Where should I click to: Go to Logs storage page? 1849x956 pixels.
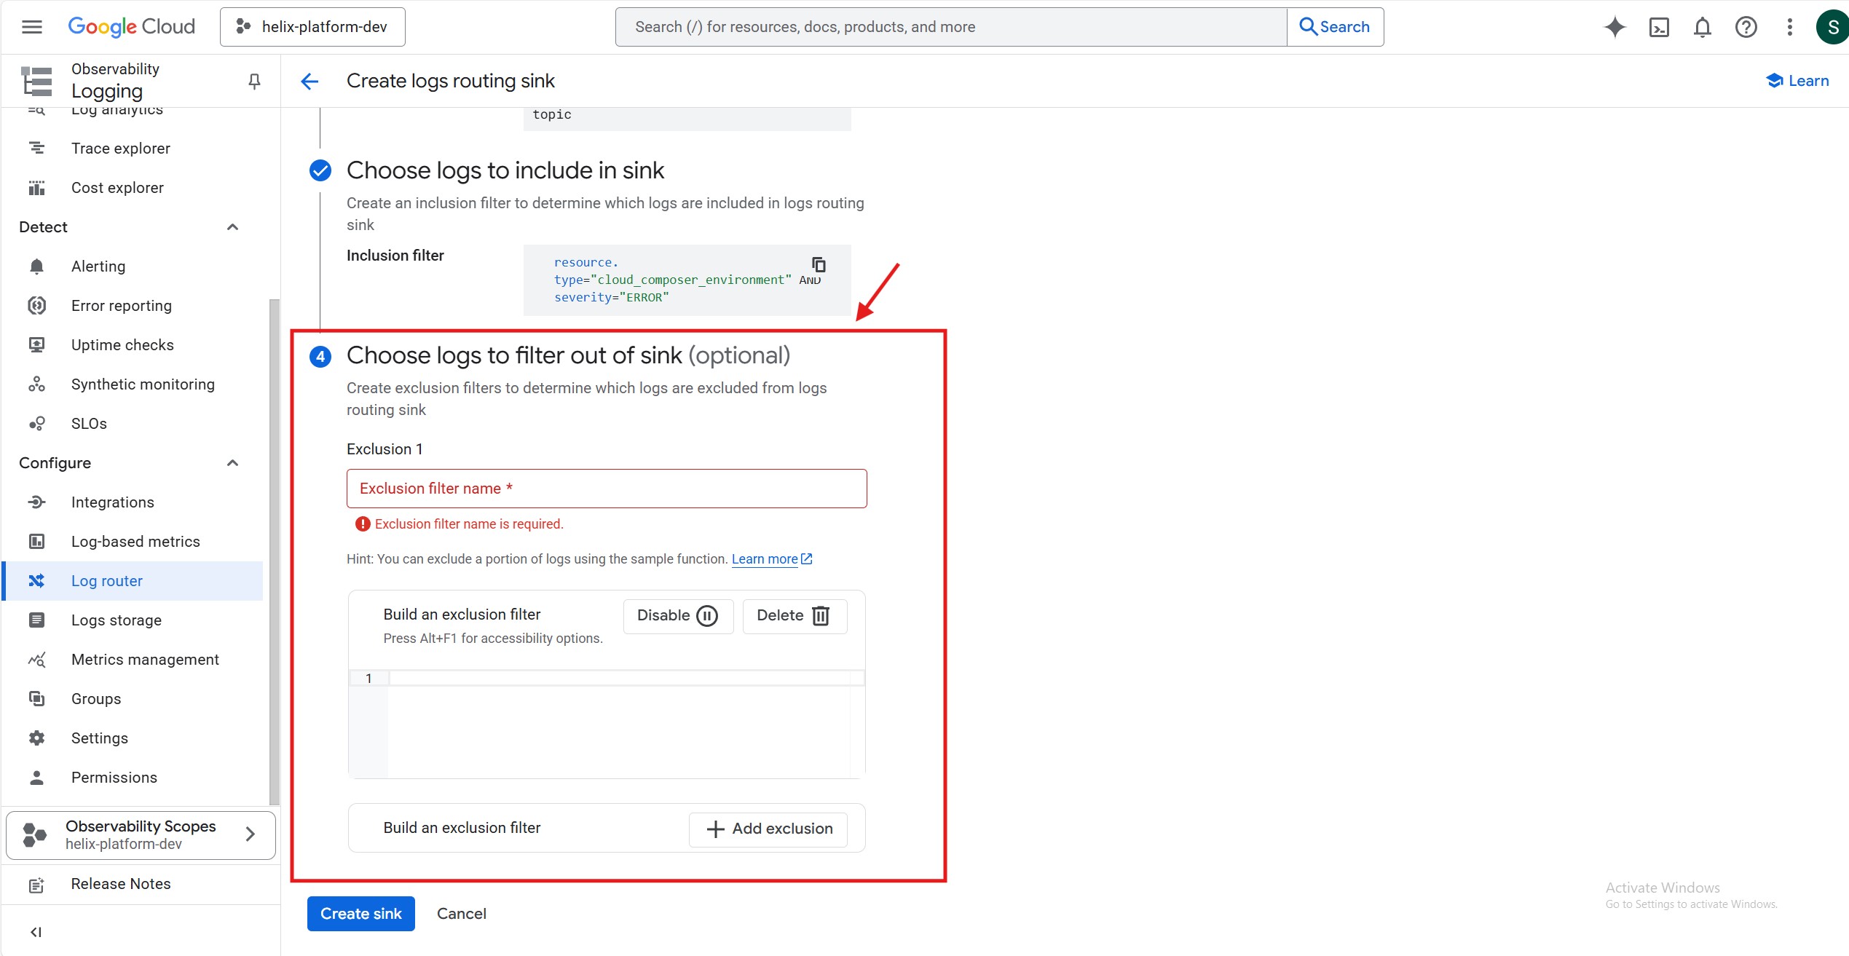117,620
